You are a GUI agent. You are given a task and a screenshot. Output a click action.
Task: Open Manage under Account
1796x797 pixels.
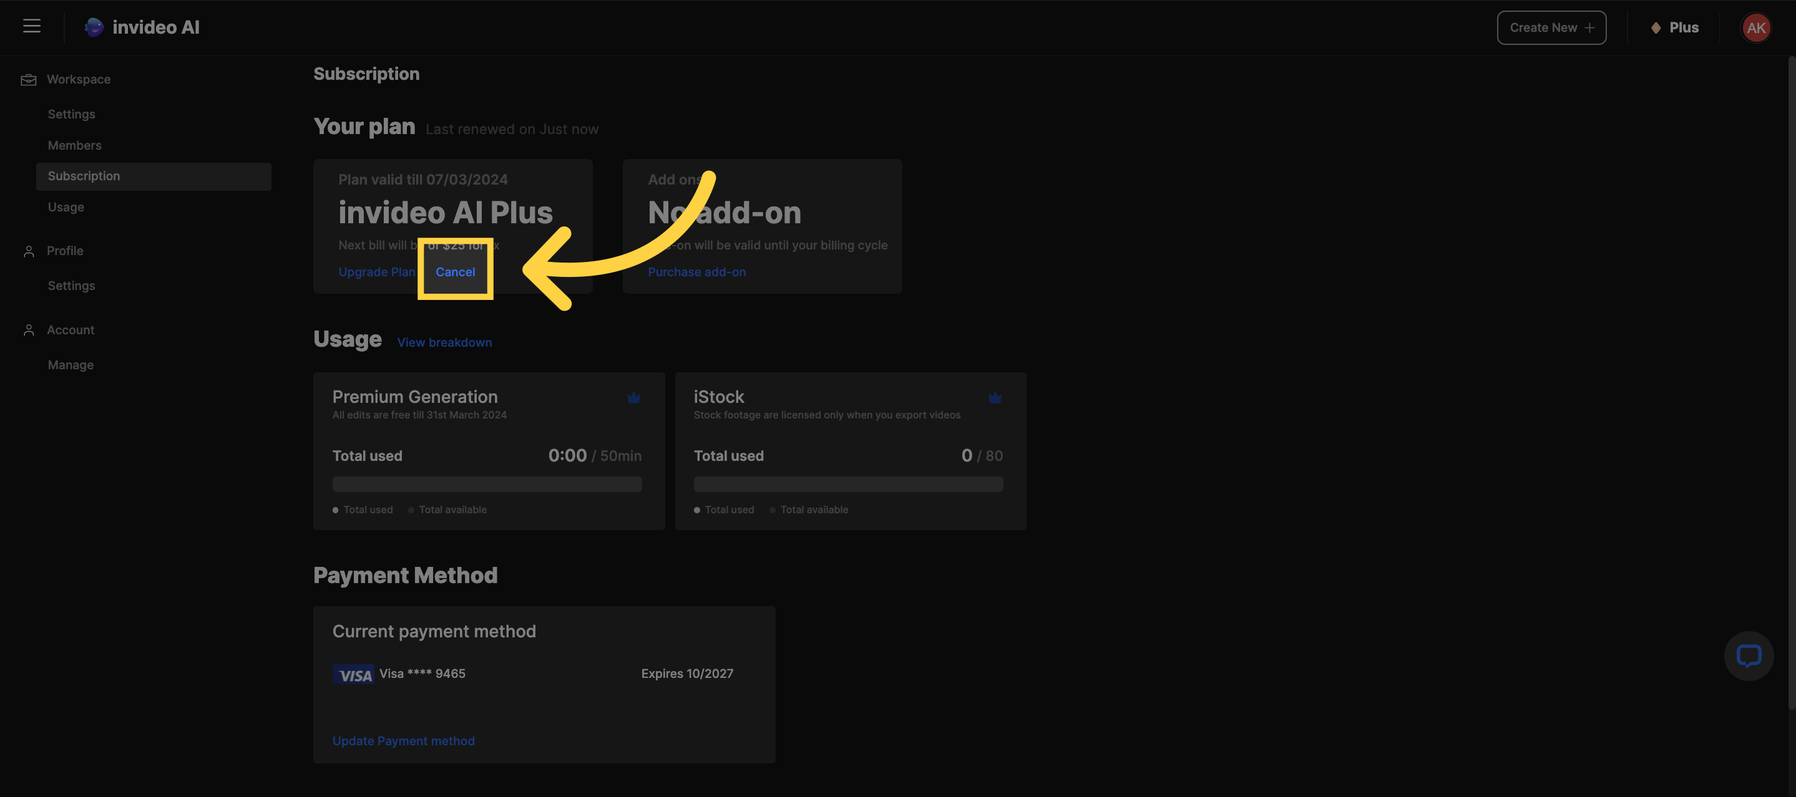coord(71,364)
